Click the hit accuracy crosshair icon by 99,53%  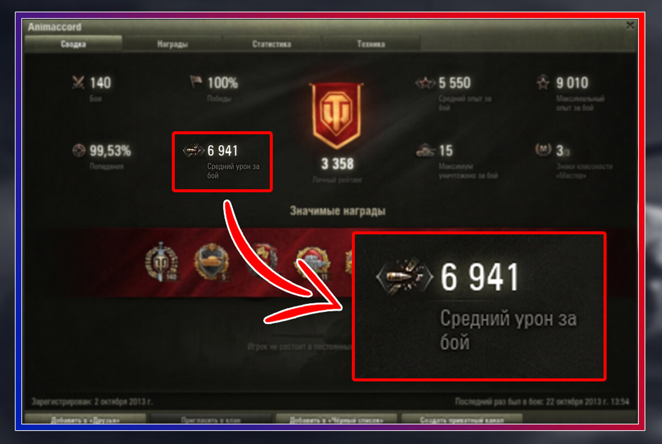[79, 151]
